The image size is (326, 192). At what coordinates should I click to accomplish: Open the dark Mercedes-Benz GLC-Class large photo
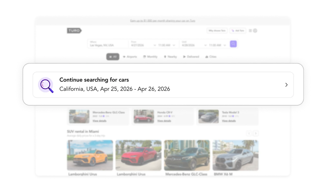[x=187, y=155]
